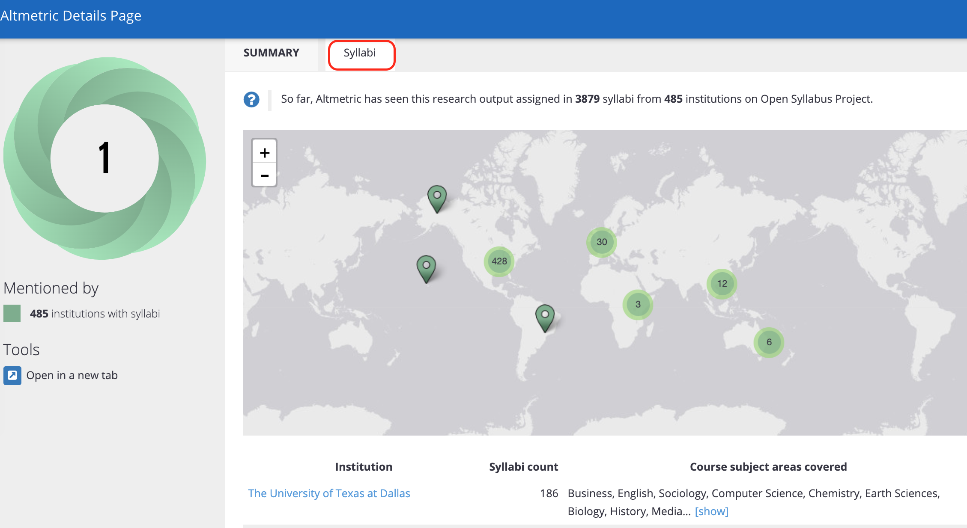
Task: Open the 3 cluster marker over East Africa
Action: point(638,304)
